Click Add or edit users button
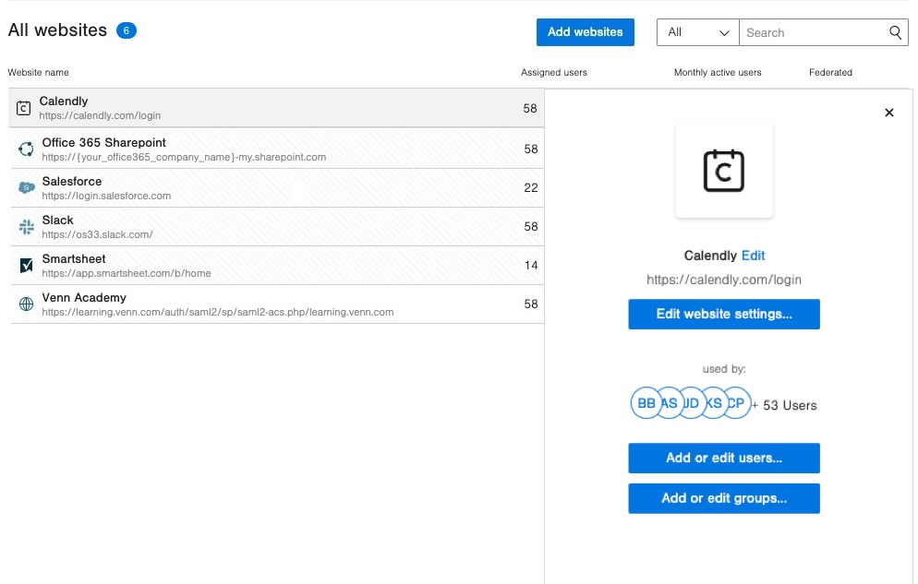 coord(724,458)
